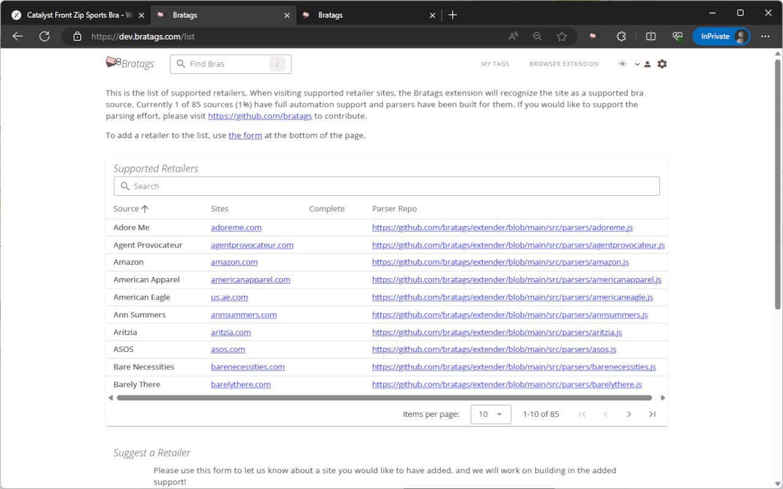This screenshot has height=489, width=783.
Task: Expand the account dropdown chevron
Action: pyautogui.click(x=637, y=64)
